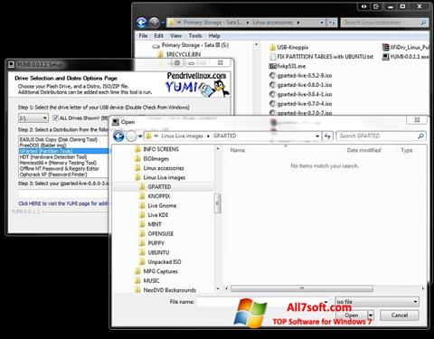This screenshot has height=339, width=434.
Task: Toggle the ALL Drives Shown checkbox
Action: pyautogui.click(x=55, y=118)
